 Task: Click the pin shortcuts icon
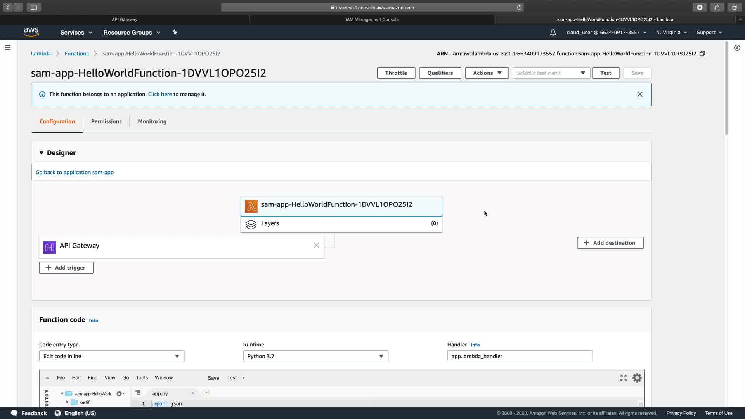point(175,32)
